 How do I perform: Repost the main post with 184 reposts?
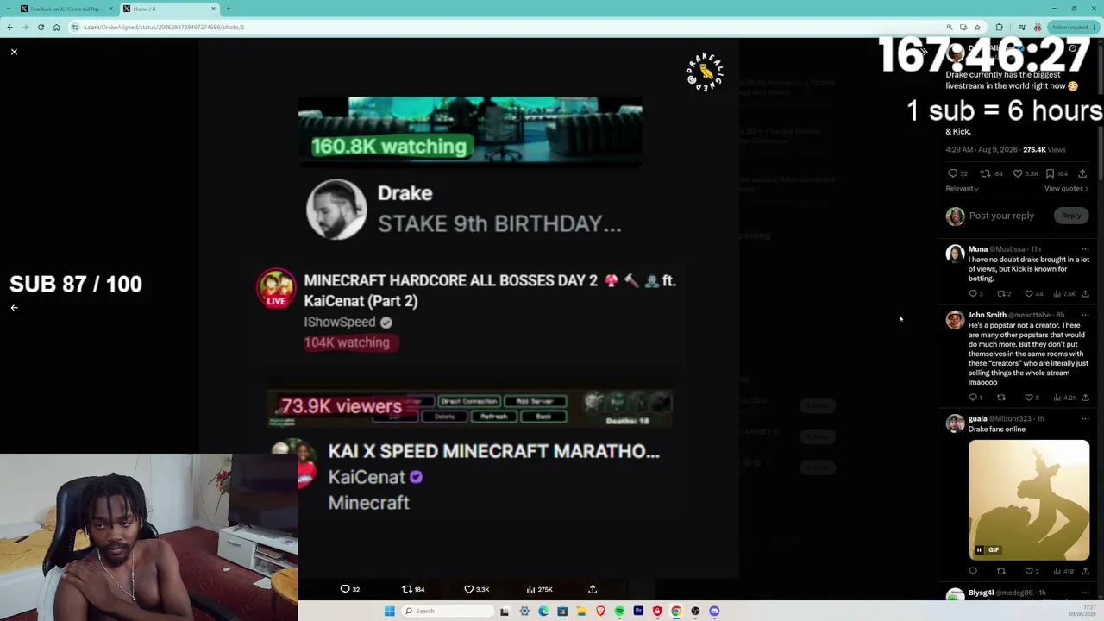coord(991,173)
